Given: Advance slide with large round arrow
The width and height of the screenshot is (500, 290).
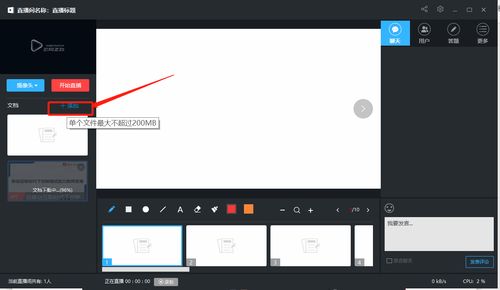Looking at the screenshot, I should pyautogui.click(x=363, y=109).
